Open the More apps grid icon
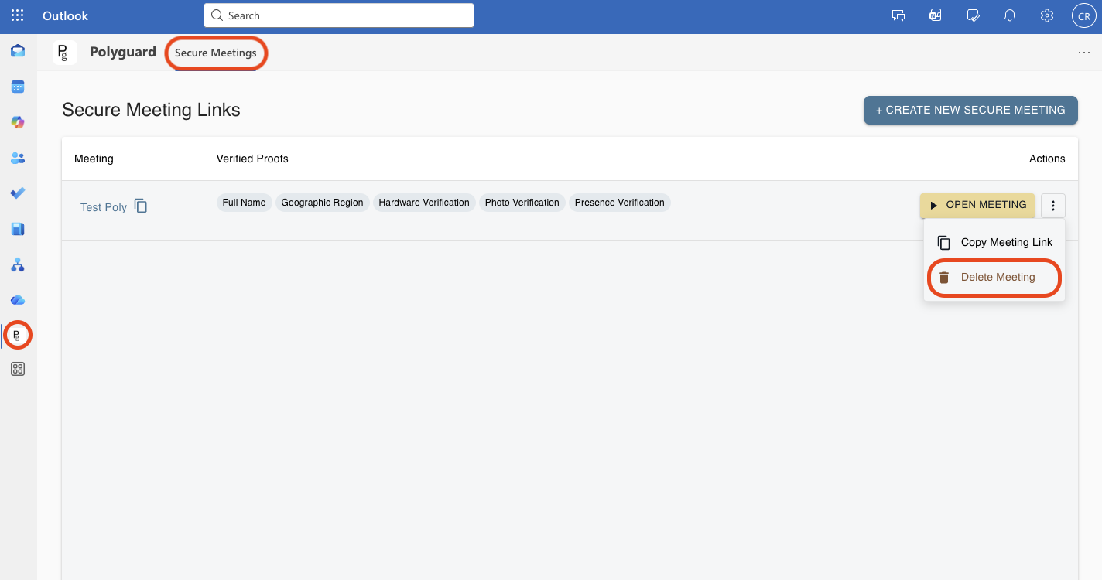Image resolution: width=1102 pixels, height=580 pixels. tap(18, 370)
